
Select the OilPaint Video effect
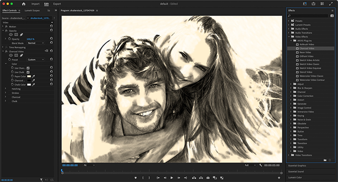[306, 56]
